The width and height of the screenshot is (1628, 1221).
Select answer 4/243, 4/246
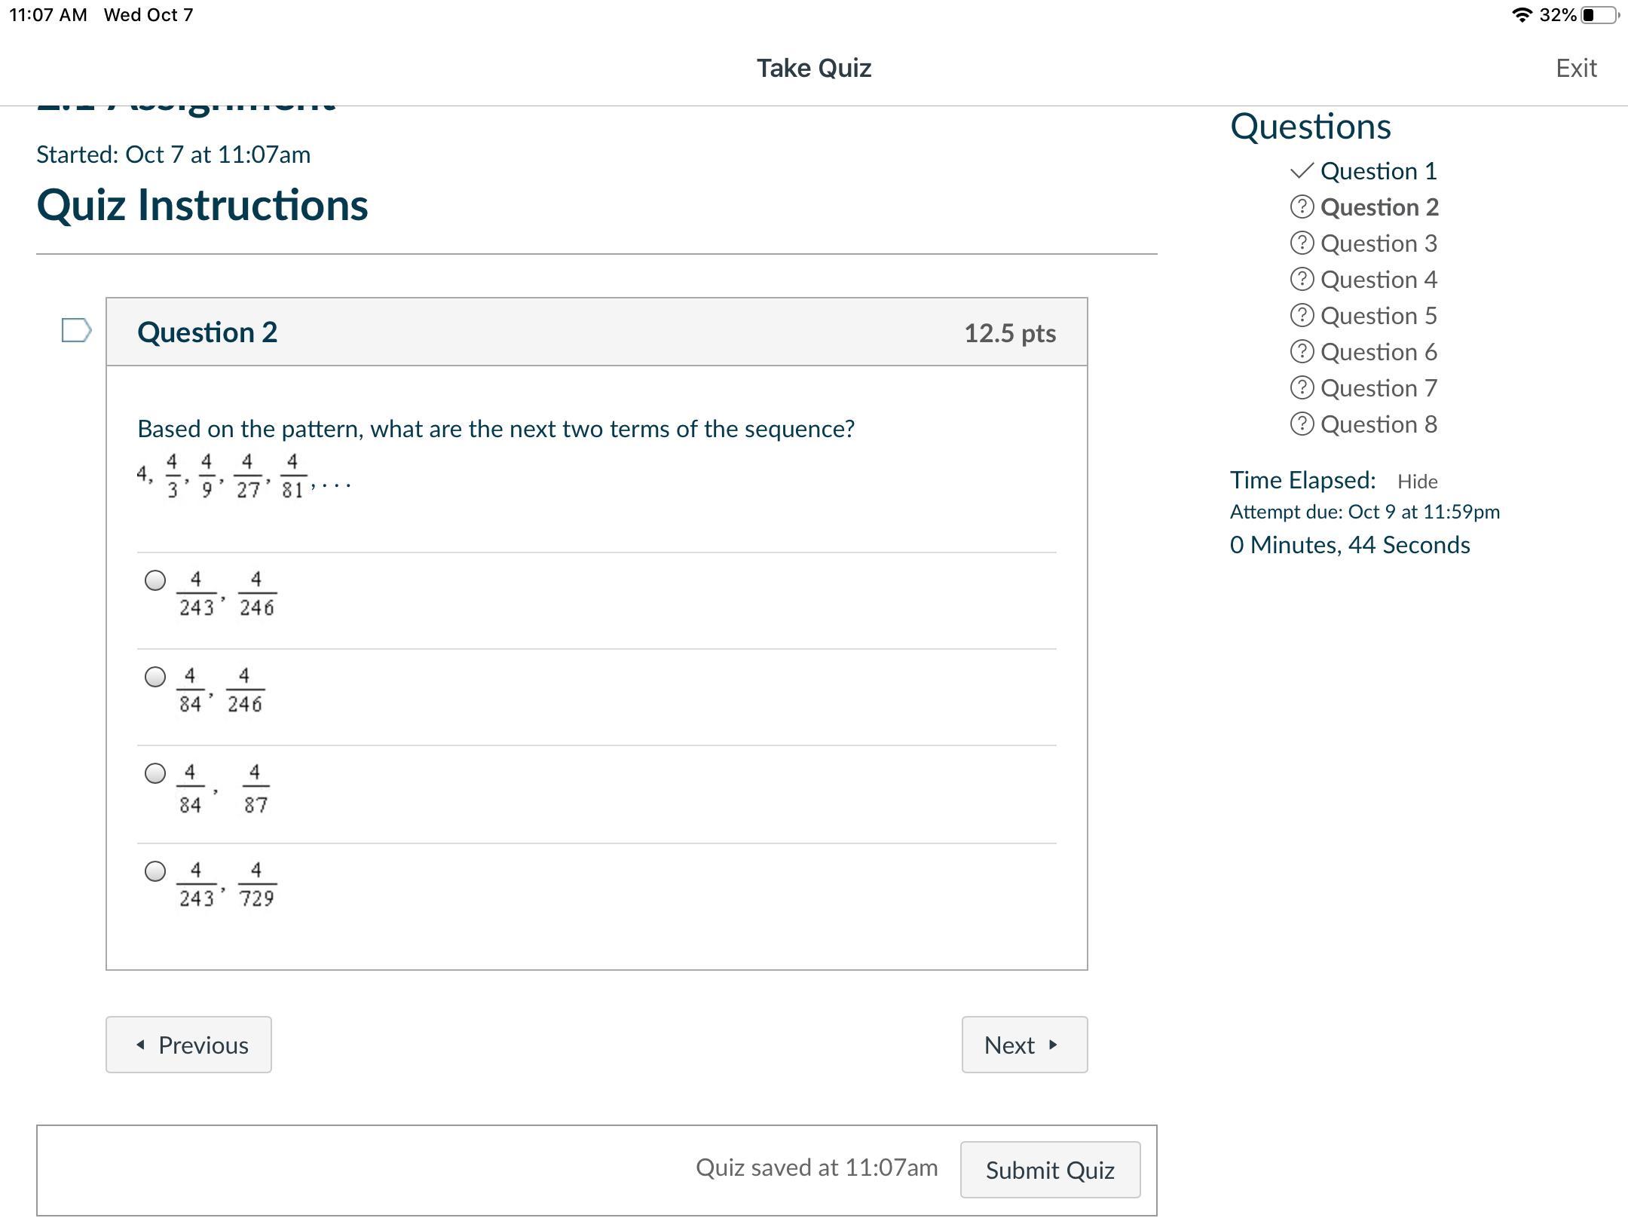point(155,580)
